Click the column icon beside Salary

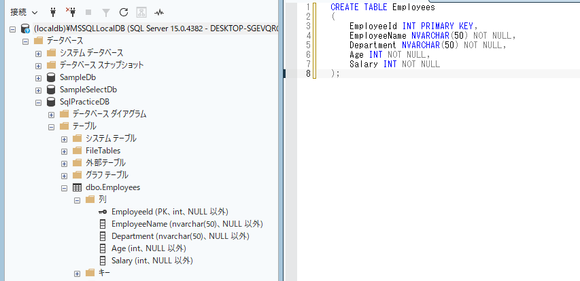[103, 261]
